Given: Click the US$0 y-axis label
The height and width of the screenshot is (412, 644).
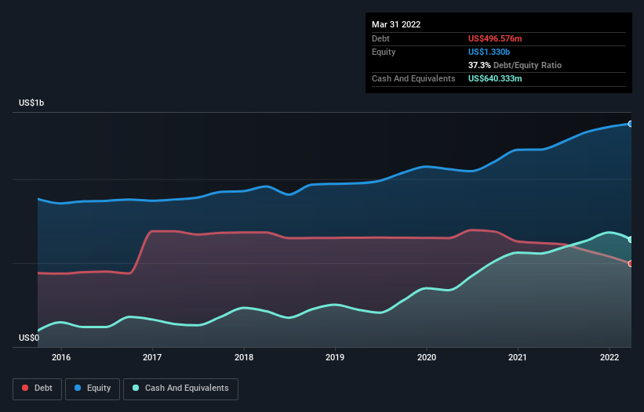Looking at the screenshot, I should (29, 338).
